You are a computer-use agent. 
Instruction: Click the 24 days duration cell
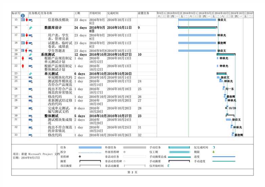[x=81, y=28]
